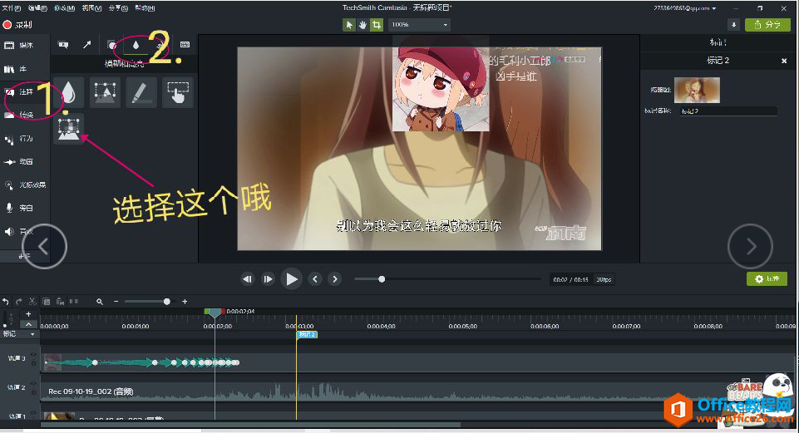The height and width of the screenshot is (433, 799).
Task: Click the timeline zoom slider handle
Action: click(166, 302)
